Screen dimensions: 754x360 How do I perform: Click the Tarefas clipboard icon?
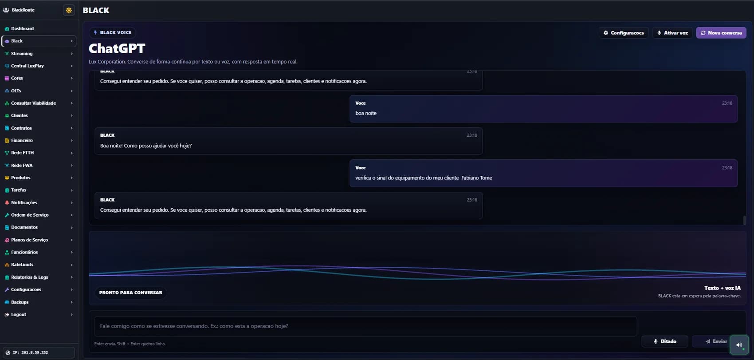7,190
